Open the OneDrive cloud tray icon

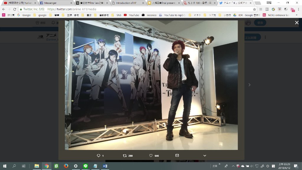pyautogui.click(x=243, y=166)
